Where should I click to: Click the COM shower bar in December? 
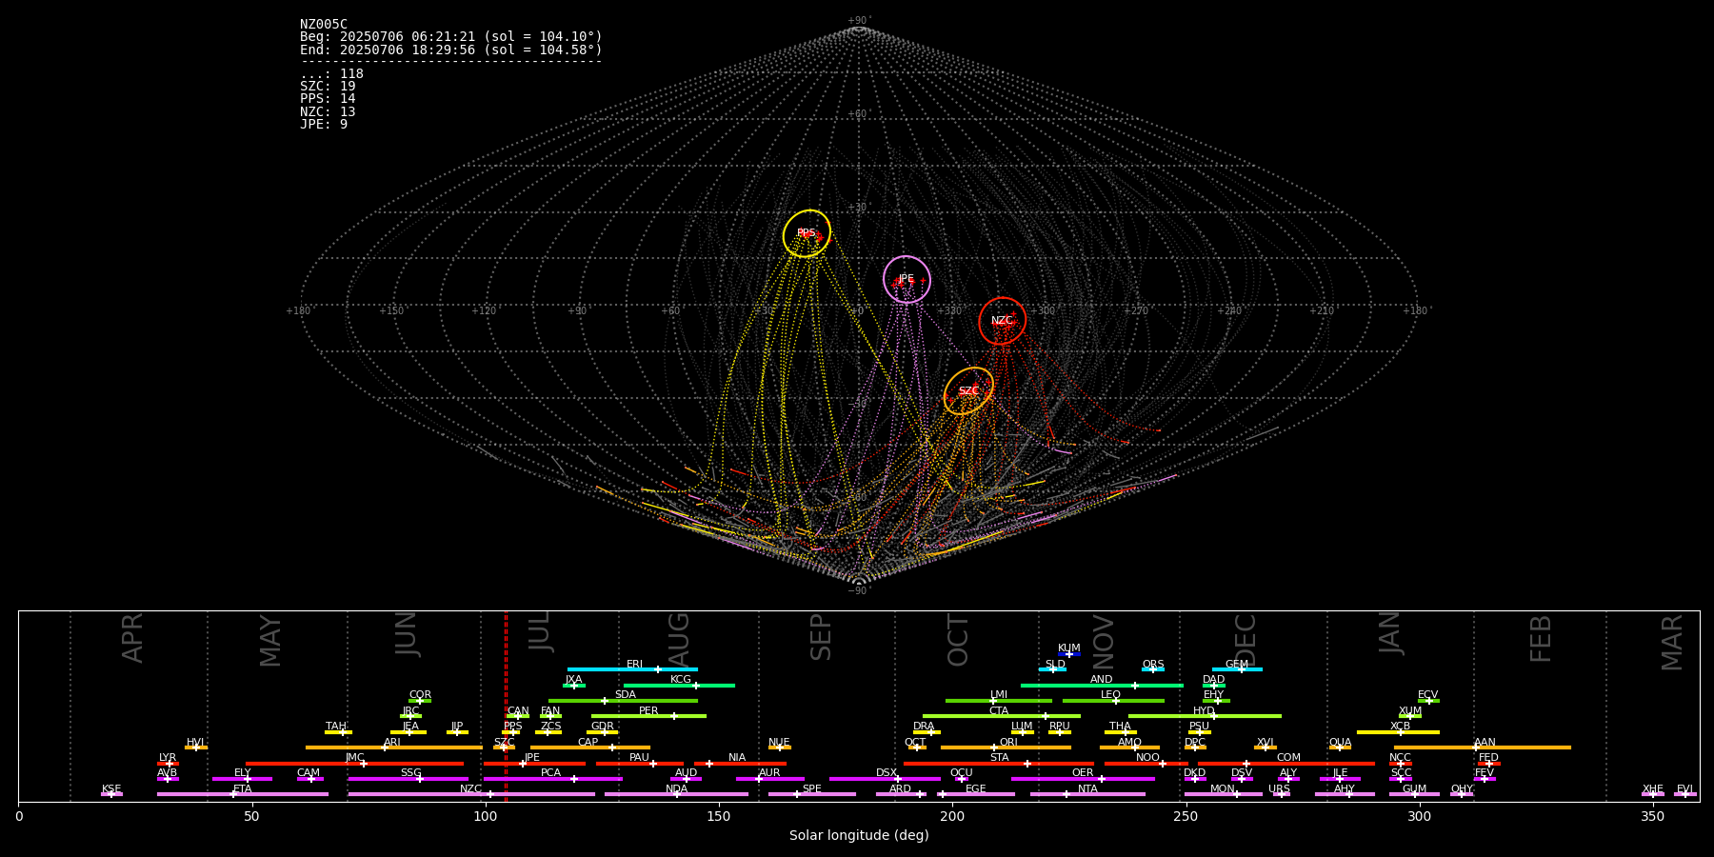(1286, 764)
